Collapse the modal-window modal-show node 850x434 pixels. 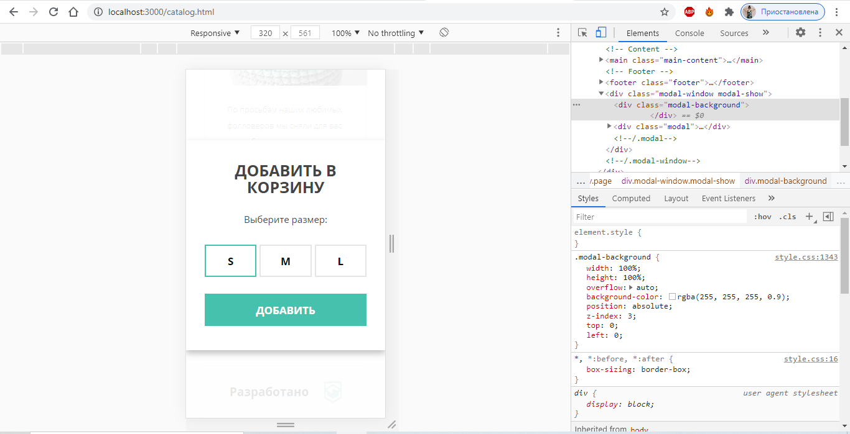[601, 94]
